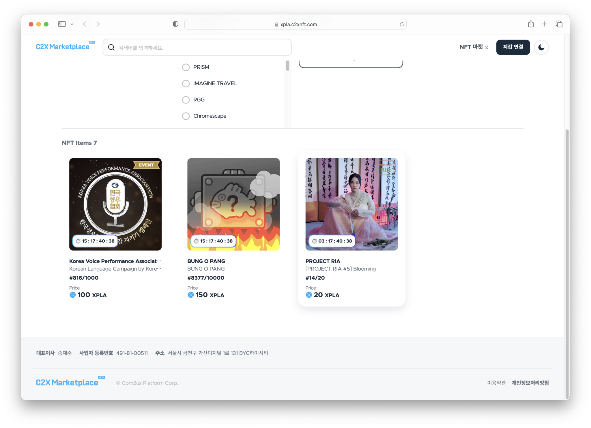Show the tab overview icon
The image size is (591, 428).
(559, 24)
